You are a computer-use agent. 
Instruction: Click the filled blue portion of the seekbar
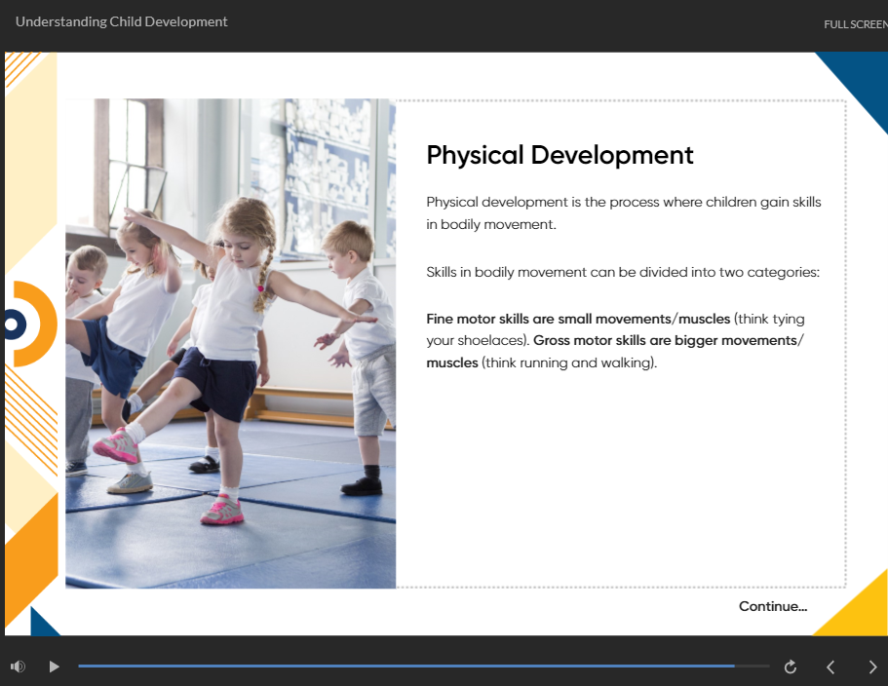click(x=390, y=667)
